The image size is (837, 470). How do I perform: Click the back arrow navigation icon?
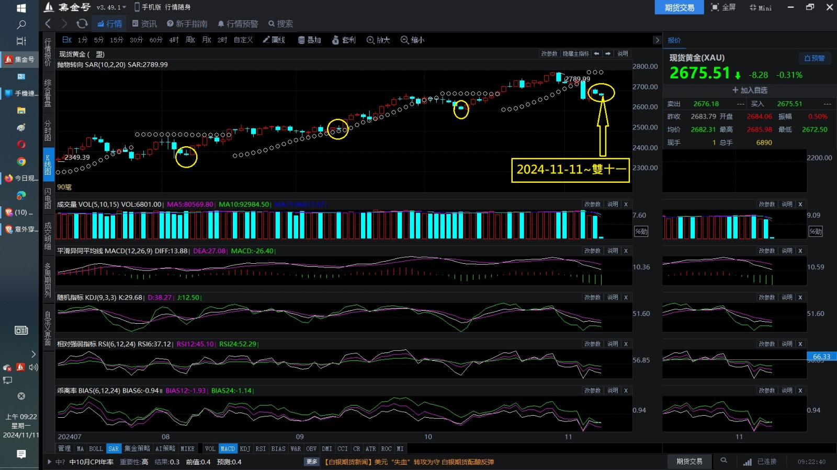coord(48,23)
